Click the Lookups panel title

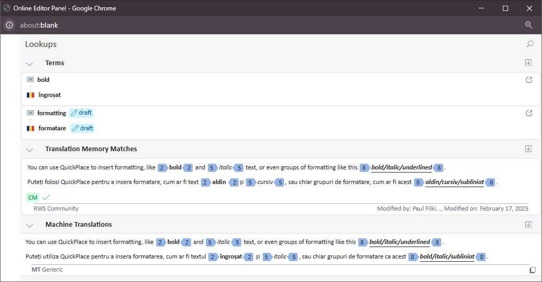[x=41, y=44]
